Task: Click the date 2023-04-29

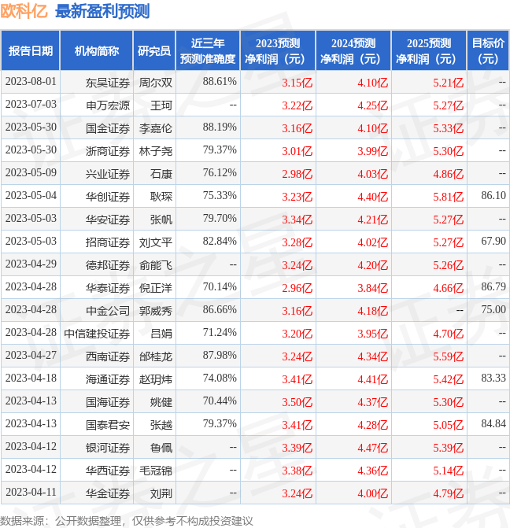Action: 31,264
